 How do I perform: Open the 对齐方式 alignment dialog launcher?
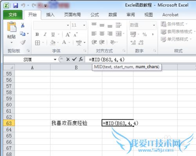(124, 50)
